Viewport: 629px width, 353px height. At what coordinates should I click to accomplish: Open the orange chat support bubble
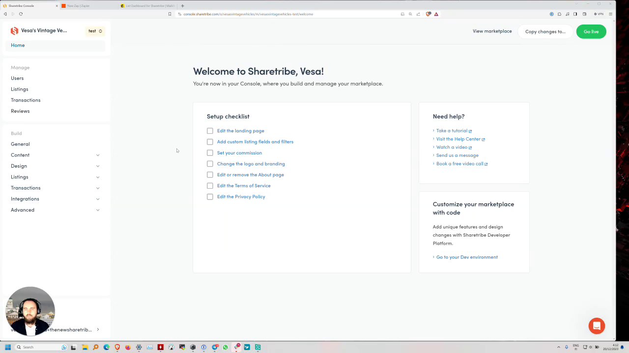pyautogui.click(x=597, y=326)
